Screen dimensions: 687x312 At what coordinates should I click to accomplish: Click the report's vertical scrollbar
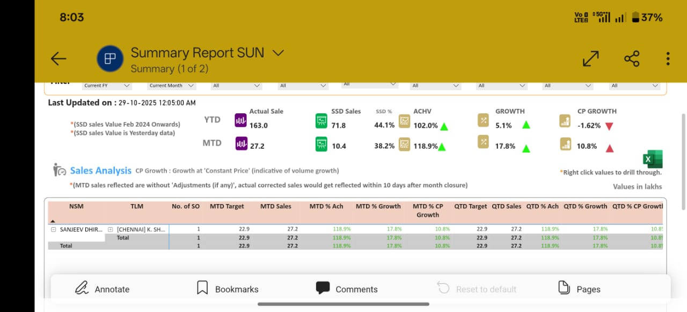pyautogui.click(x=683, y=161)
